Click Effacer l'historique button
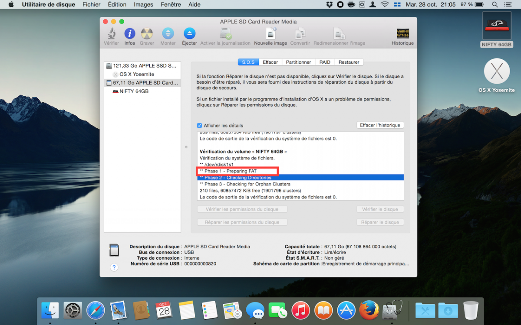521x325 pixels. pyautogui.click(x=380, y=125)
